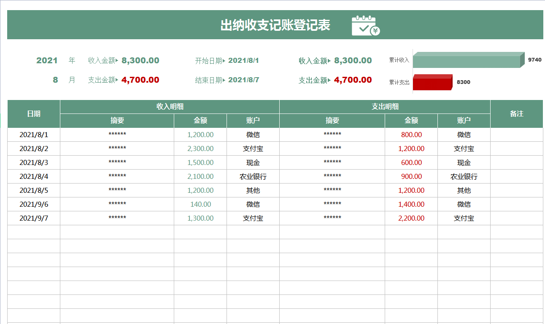The width and height of the screenshot is (545, 324).
Task: Click the chart value label 8300
Action: click(x=463, y=82)
